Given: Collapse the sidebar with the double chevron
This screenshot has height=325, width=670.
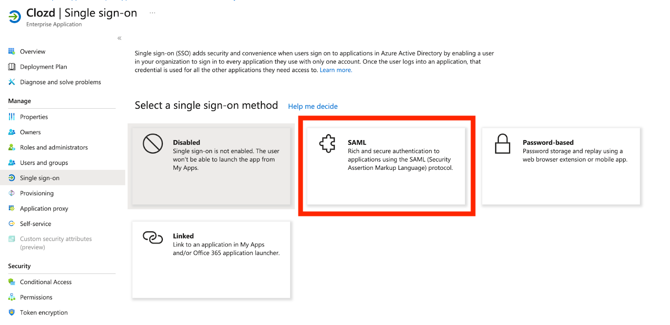Looking at the screenshot, I should 119,38.
